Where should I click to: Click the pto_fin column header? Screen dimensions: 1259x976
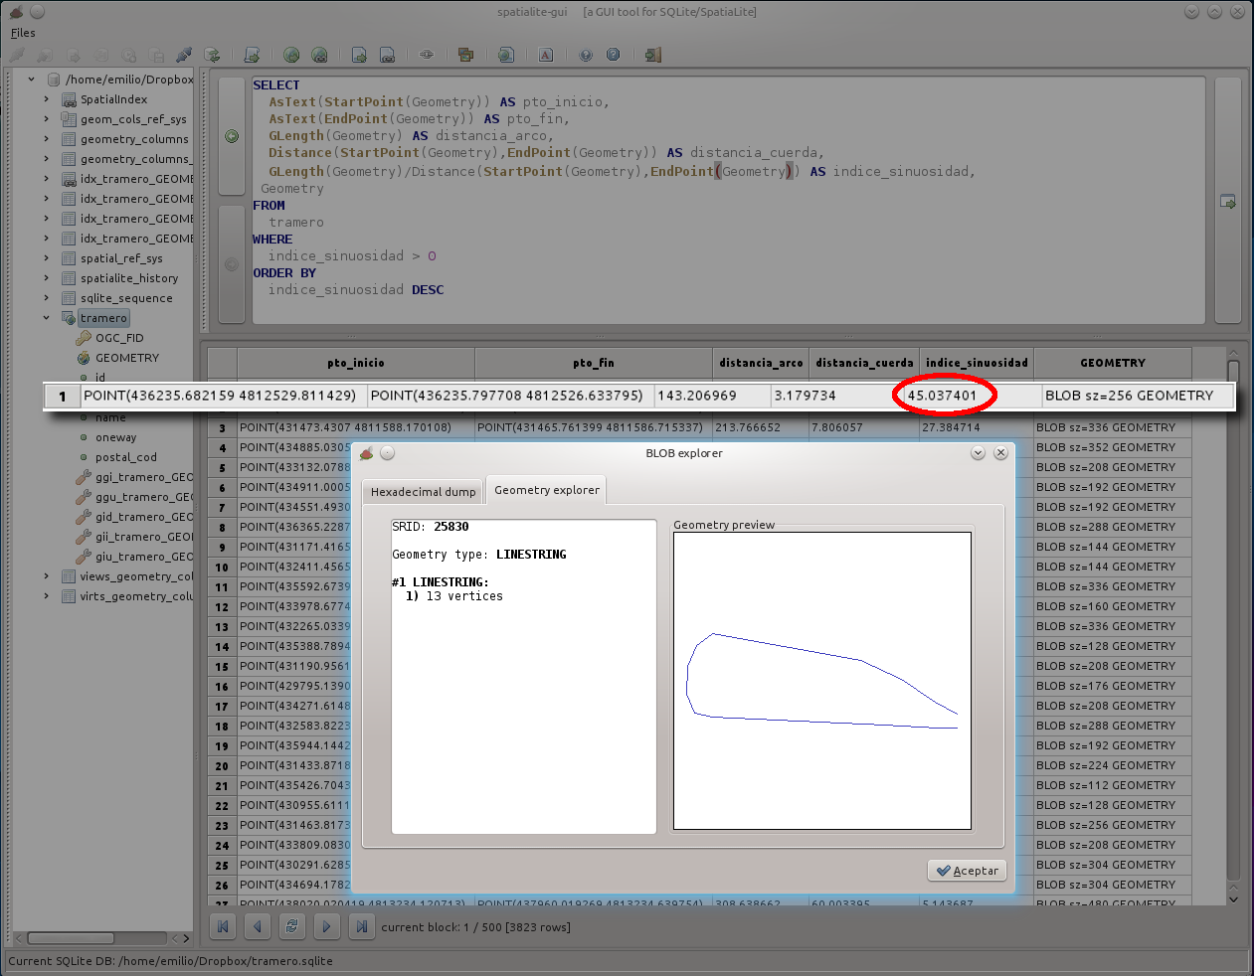(594, 363)
